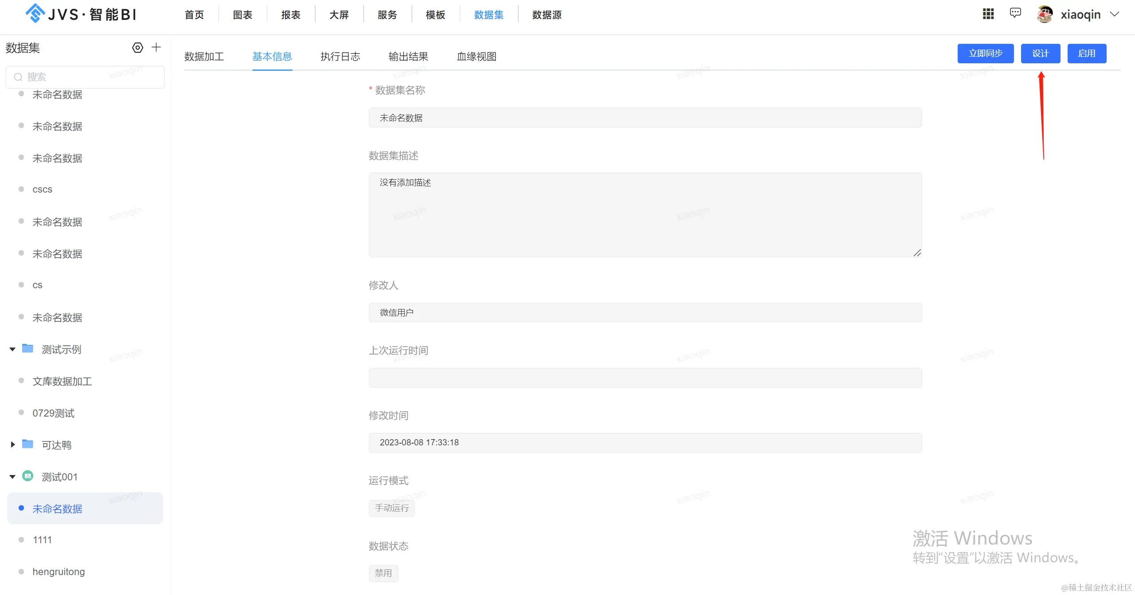Collapse the 测试示例 folder arrow

[12, 349]
